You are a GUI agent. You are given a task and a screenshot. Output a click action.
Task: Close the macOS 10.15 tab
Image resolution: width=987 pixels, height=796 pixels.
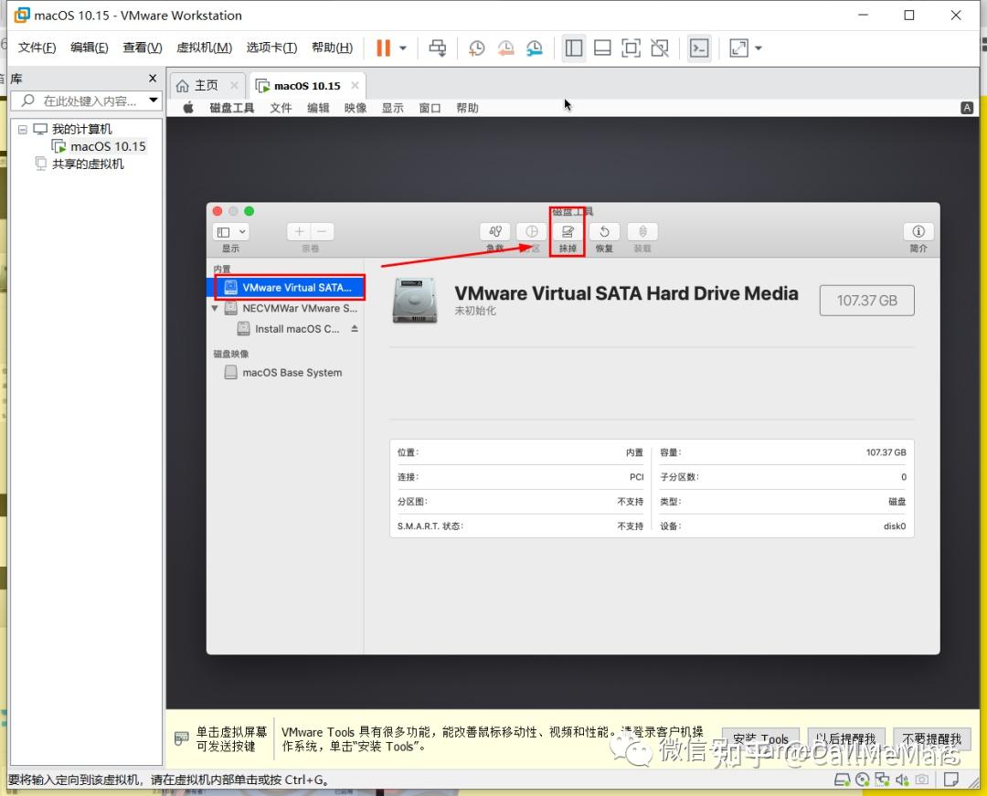click(355, 85)
